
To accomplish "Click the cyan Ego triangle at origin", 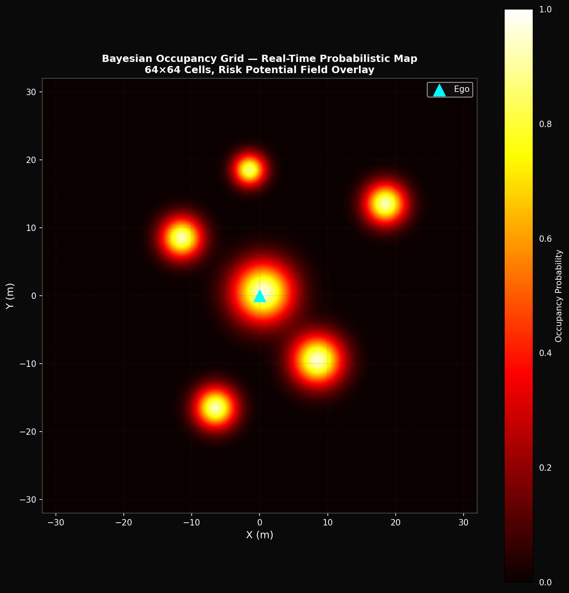I will (x=260, y=296).
